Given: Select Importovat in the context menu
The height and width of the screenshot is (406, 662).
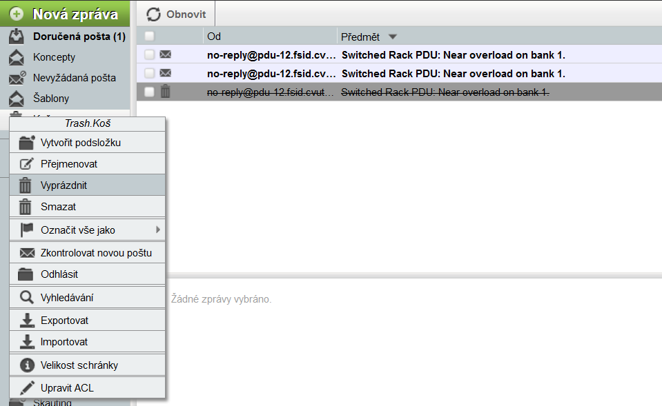Looking at the screenshot, I should 88,341.
